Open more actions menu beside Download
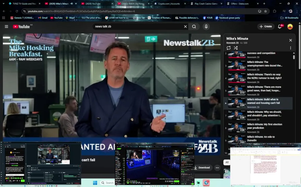 (217, 168)
